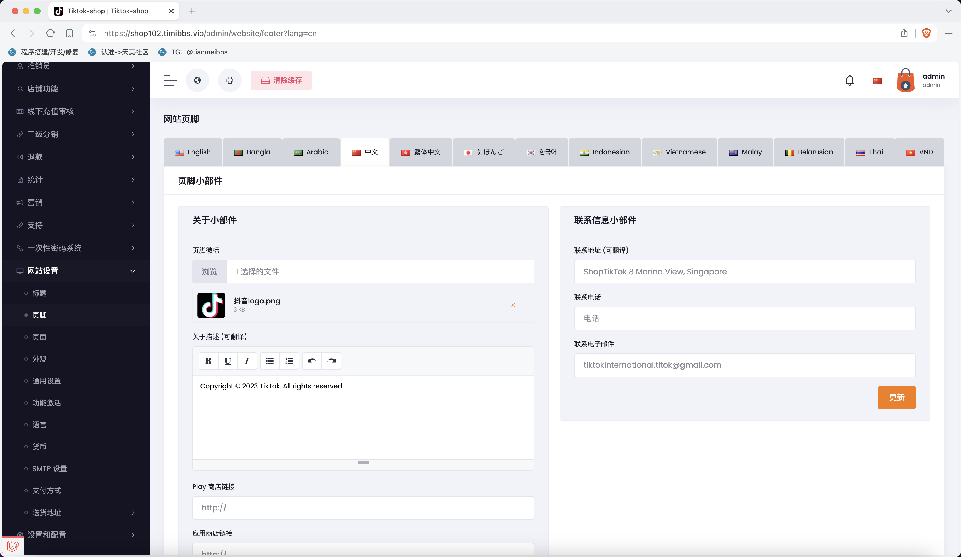Click the unordered list icon

269,361
